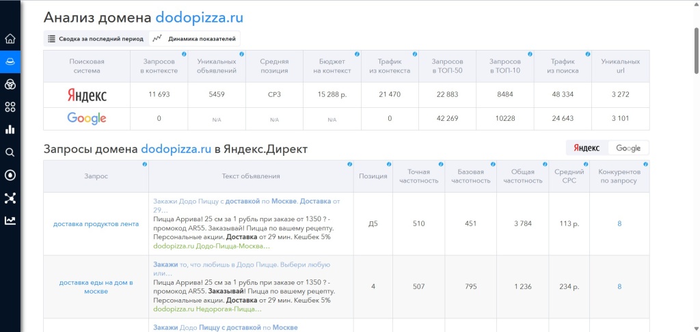The width and height of the screenshot is (700, 332).
Task: Select the highlighted domain analysis sidebar icon
Action: click(10, 61)
